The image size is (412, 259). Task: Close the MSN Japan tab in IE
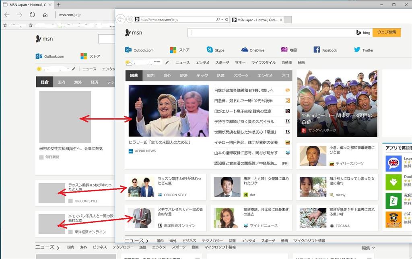281,20
